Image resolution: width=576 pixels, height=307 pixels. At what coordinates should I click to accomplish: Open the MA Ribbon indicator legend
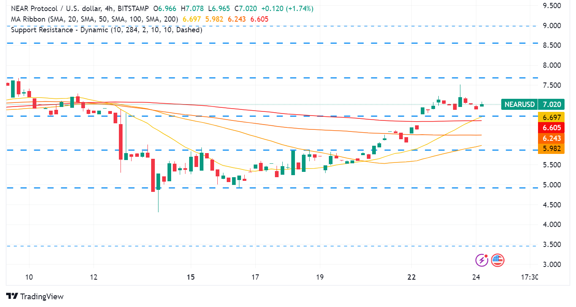pos(95,19)
